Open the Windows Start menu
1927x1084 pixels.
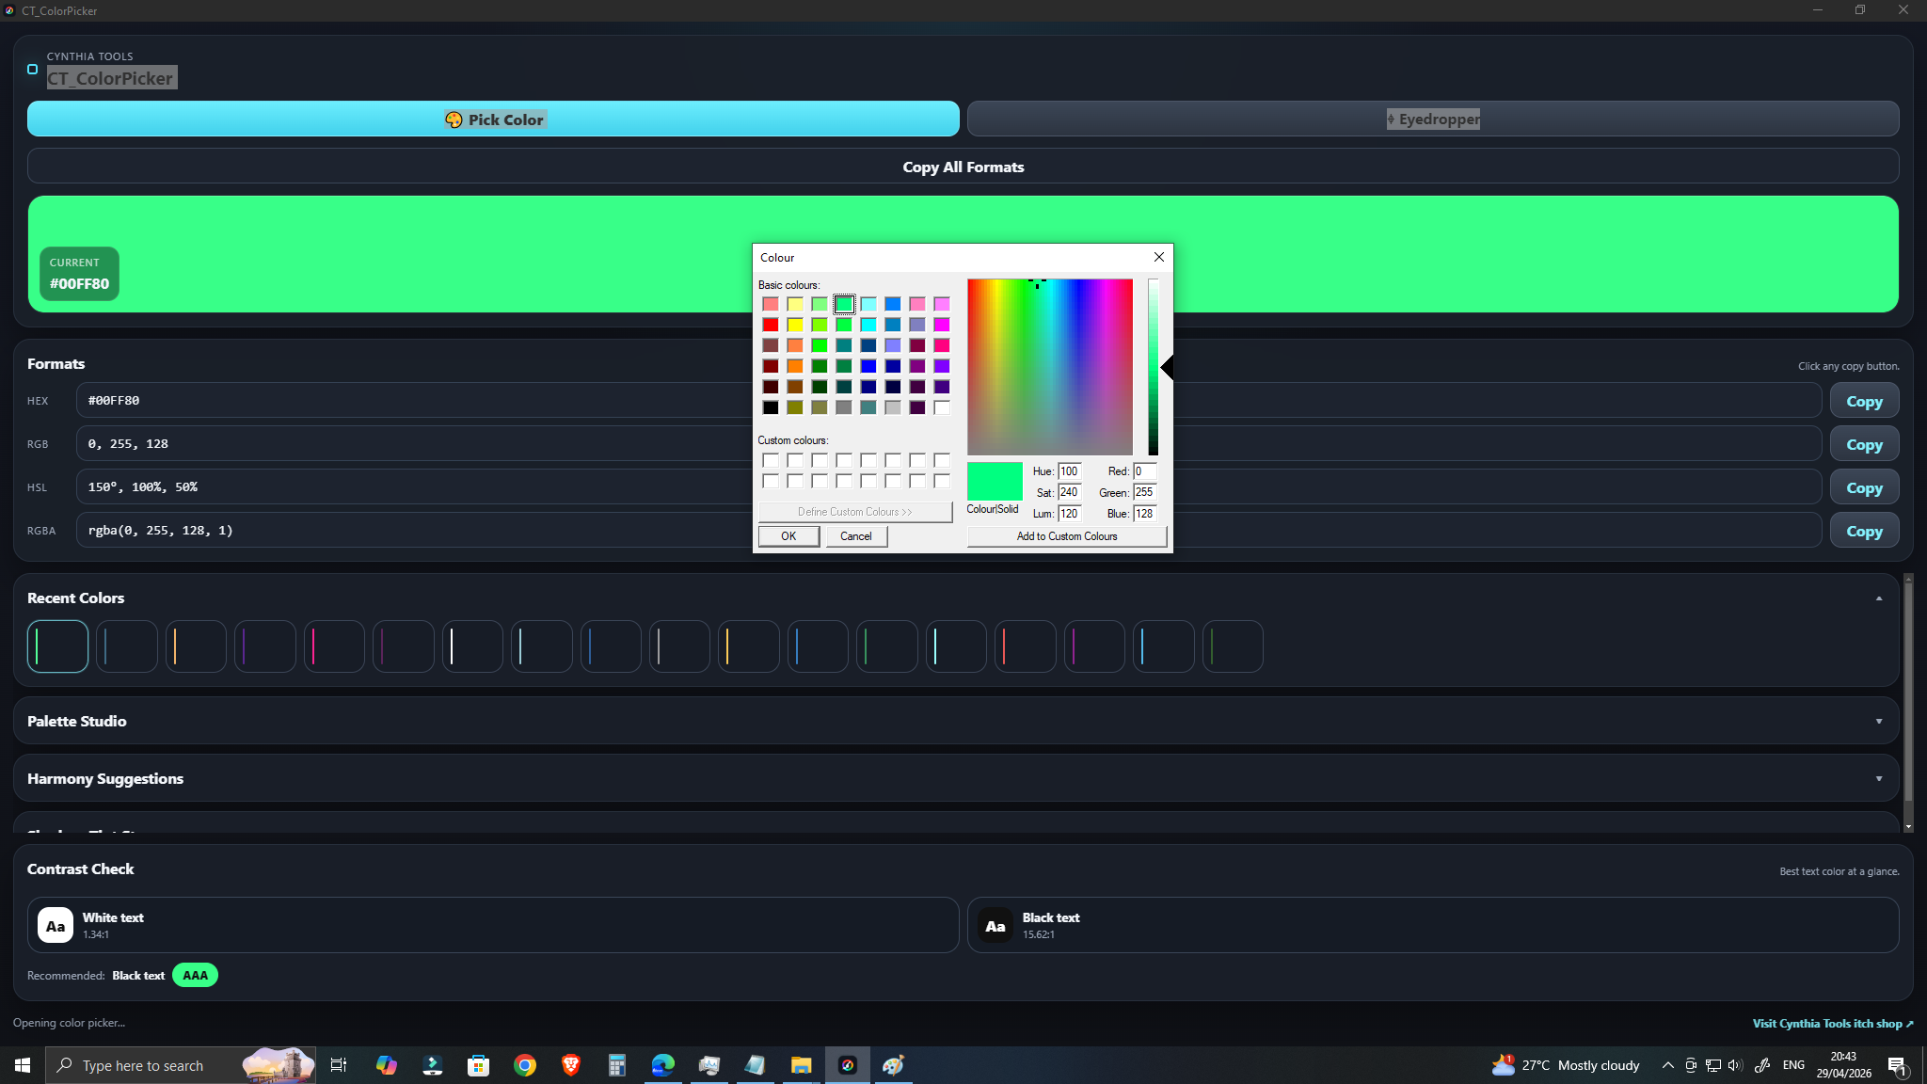pos(23,1065)
